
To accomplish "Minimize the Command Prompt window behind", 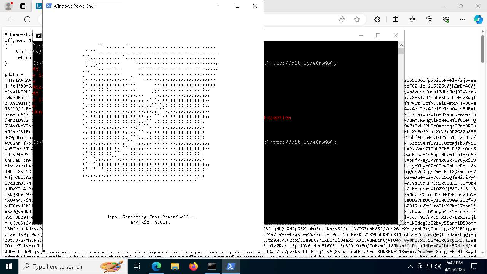I will click(x=361, y=35).
